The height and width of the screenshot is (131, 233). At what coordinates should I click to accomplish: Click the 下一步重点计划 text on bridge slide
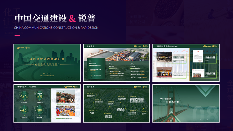(x=170, y=102)
